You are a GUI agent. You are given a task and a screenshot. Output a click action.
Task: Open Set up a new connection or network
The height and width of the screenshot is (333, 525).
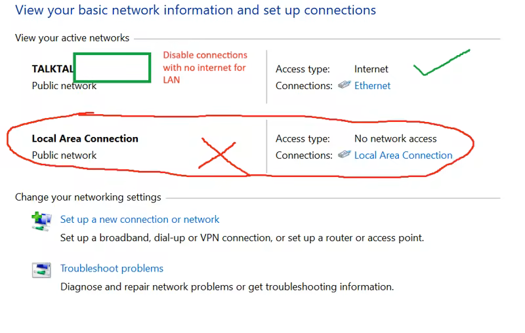(140, 220)
